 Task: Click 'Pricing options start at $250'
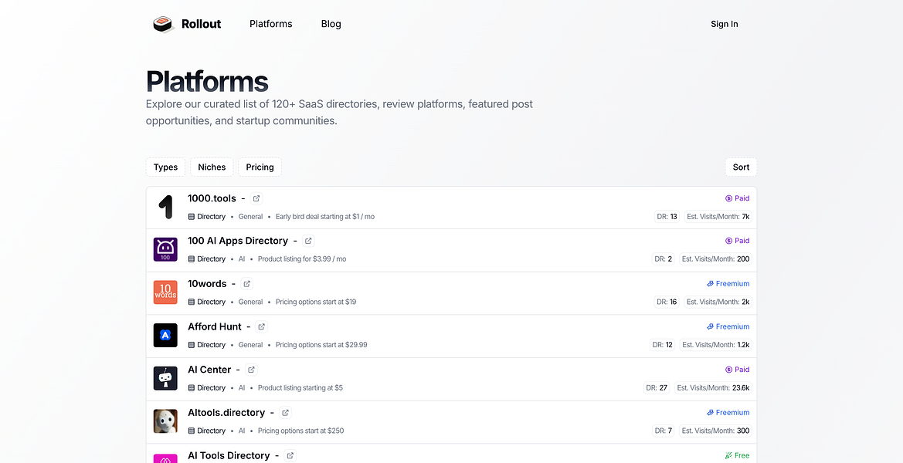[x=300, y=431]
